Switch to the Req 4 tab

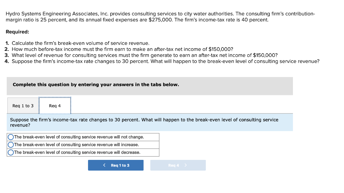click(x=55, y=106)
